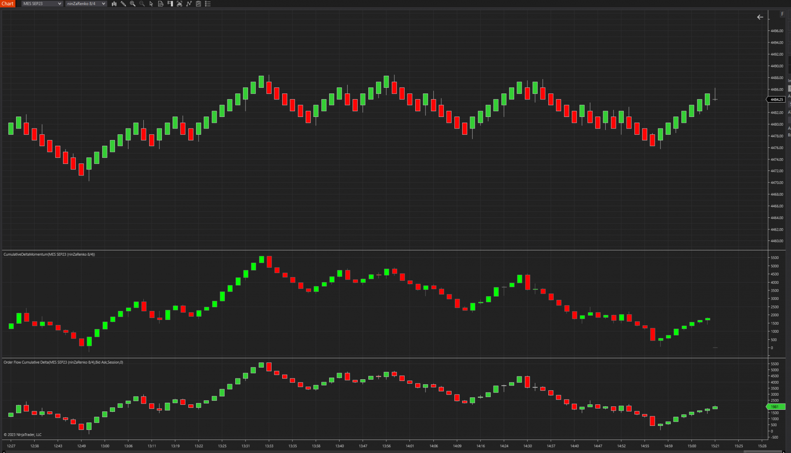Open the strategies icon in the toolbar

[x=189, y=4]
